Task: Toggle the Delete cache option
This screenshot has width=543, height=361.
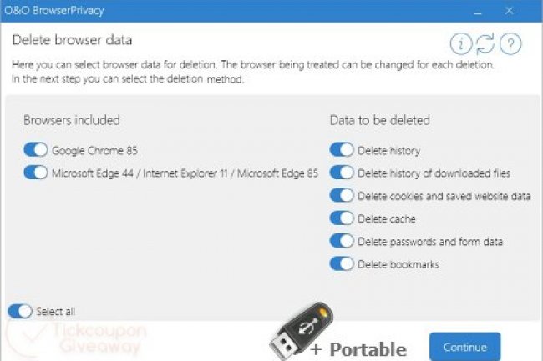Action: point(342,218)
